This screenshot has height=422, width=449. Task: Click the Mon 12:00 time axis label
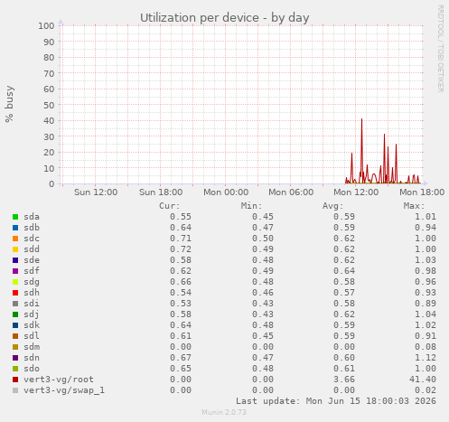[356, 192]
